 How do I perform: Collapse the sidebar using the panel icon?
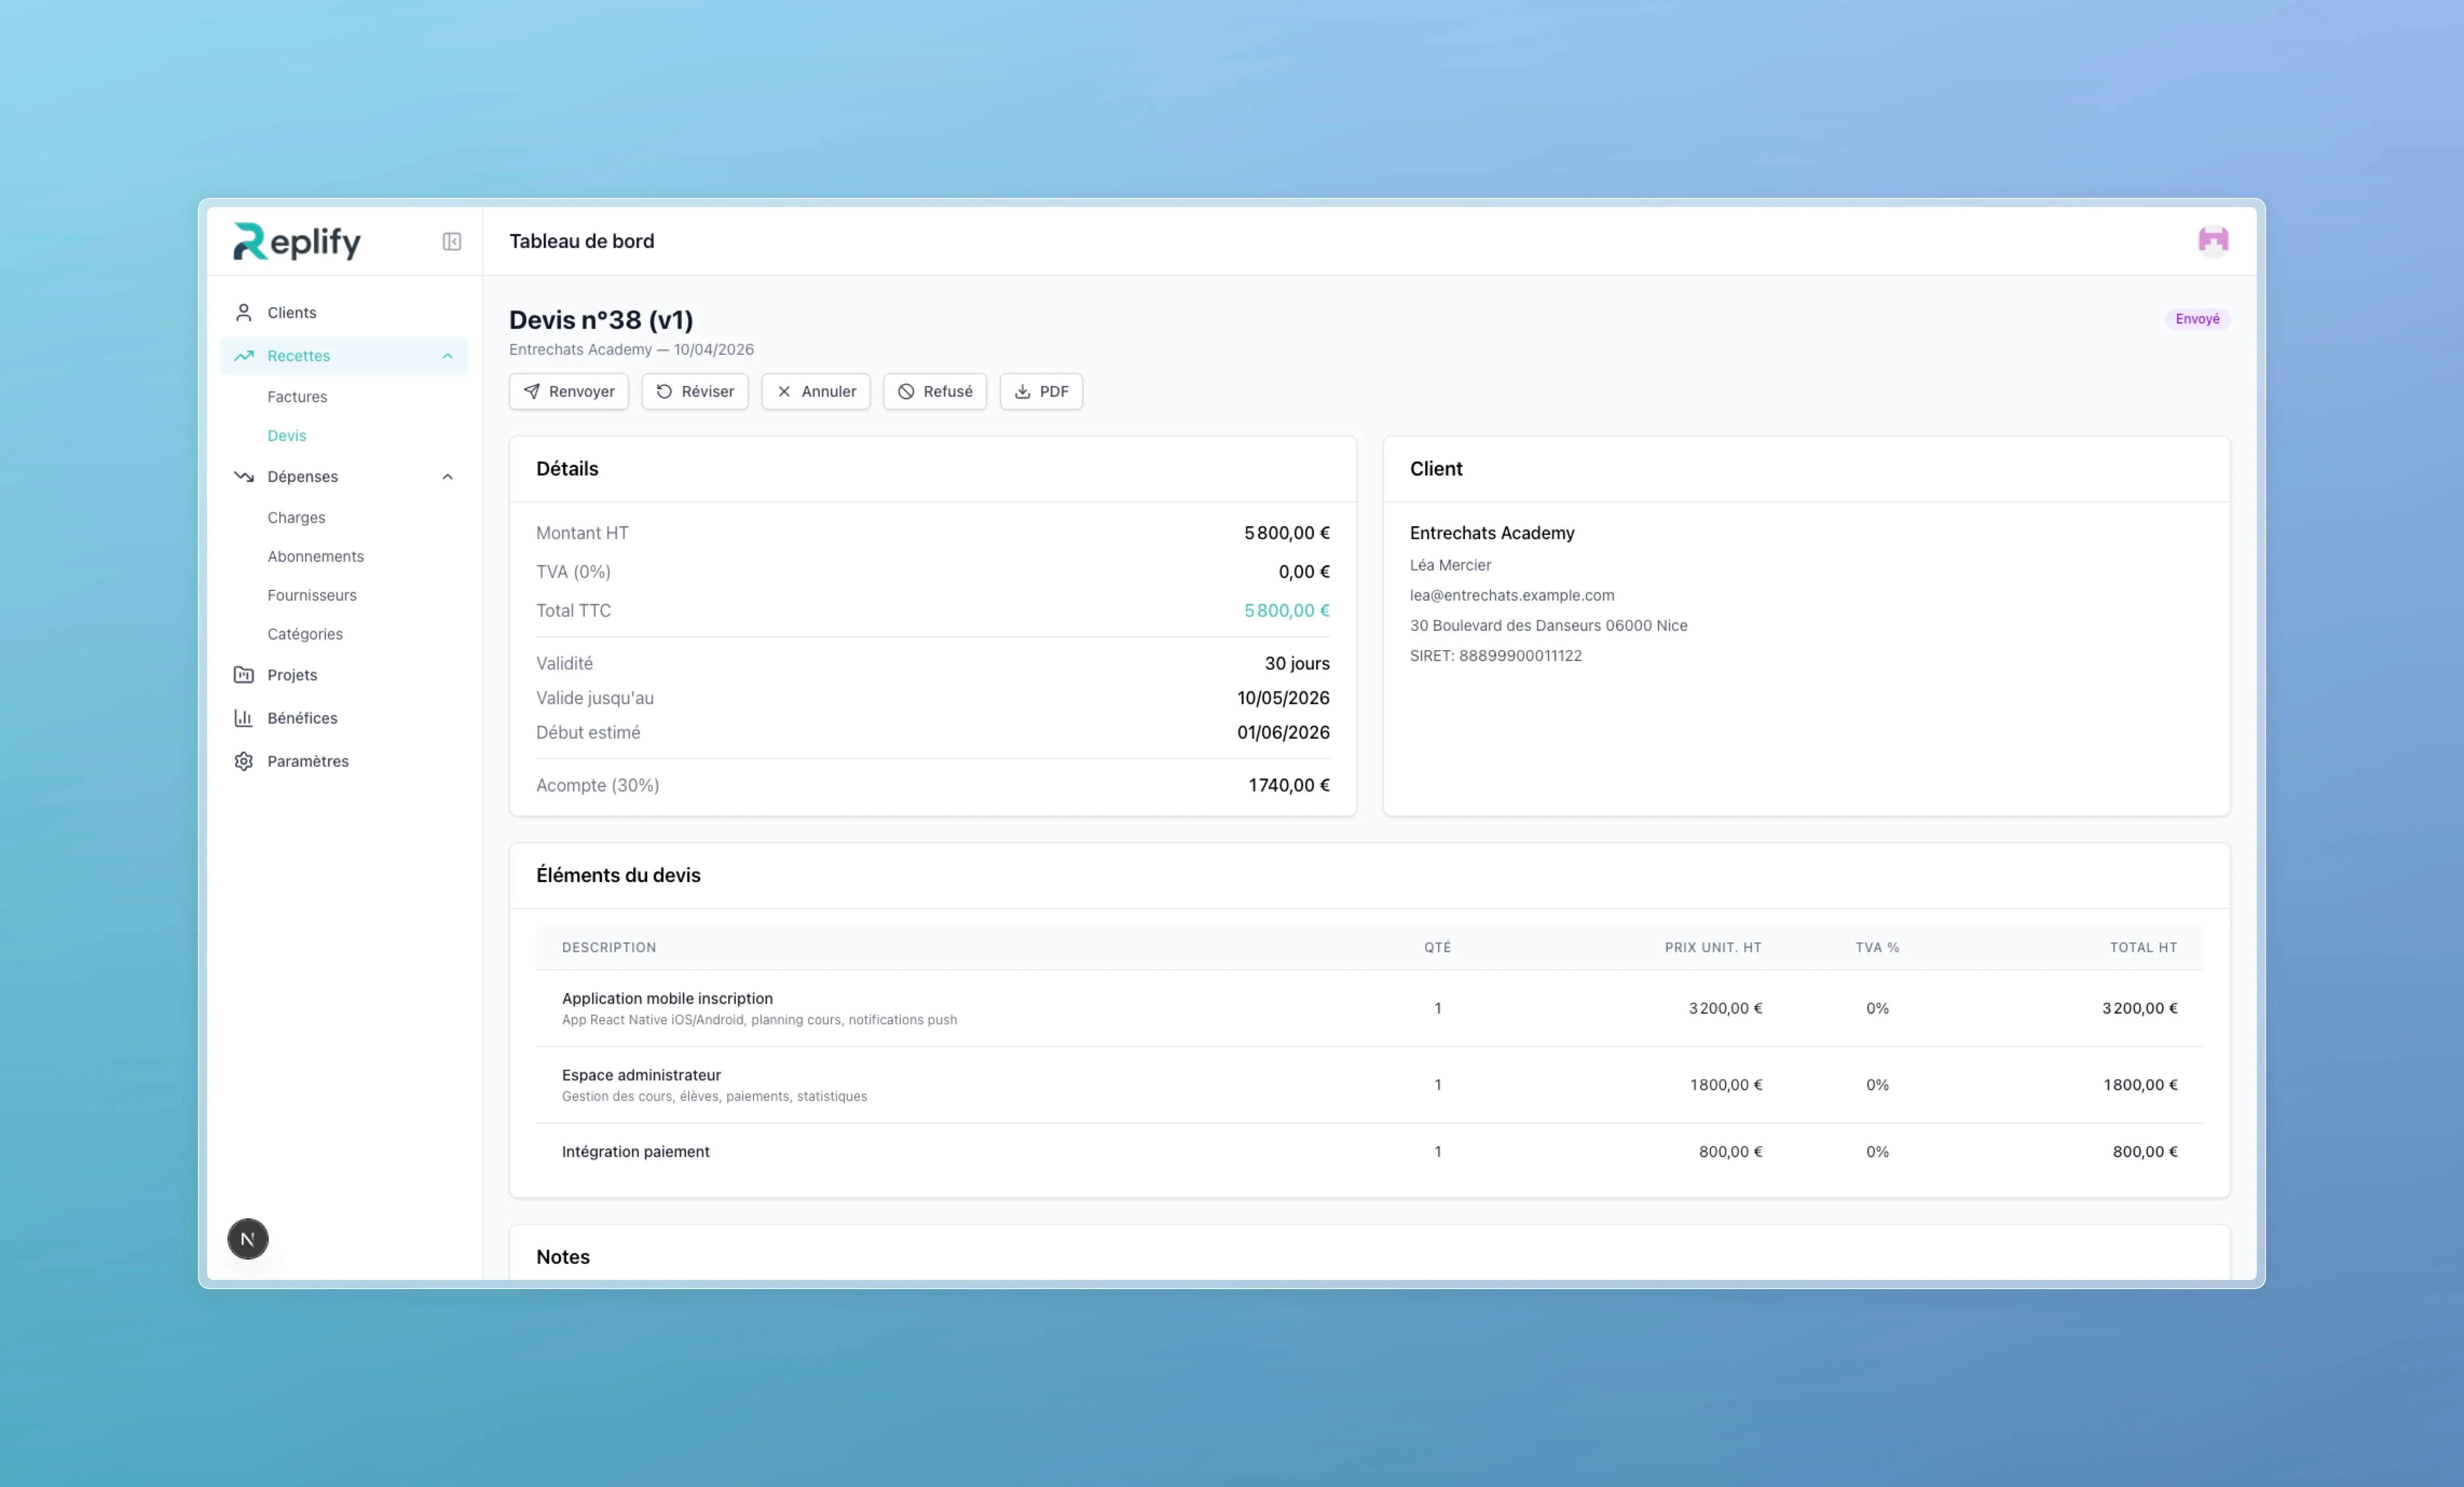coord(451,242)
